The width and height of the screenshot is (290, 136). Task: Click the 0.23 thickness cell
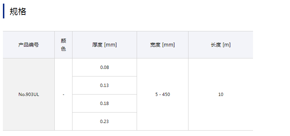pyautogui.click(x=104, y=122)
